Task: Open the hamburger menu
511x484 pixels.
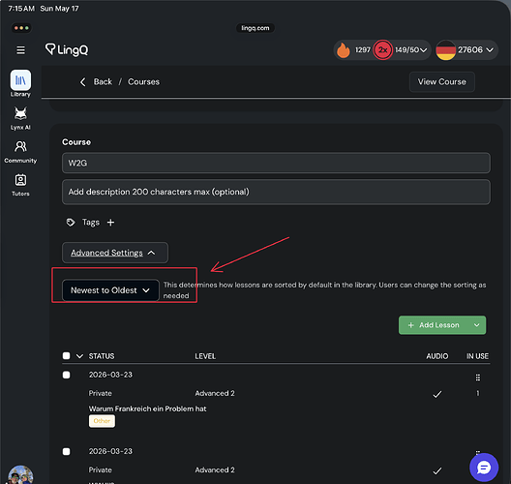Action: 20,50
